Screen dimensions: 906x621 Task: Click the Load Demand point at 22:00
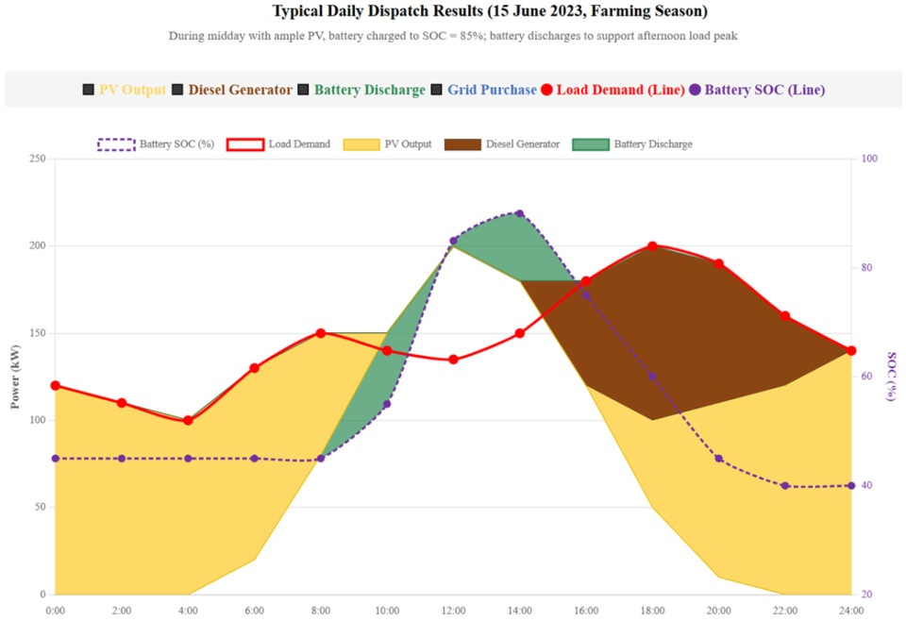click(x=785, y=316)
